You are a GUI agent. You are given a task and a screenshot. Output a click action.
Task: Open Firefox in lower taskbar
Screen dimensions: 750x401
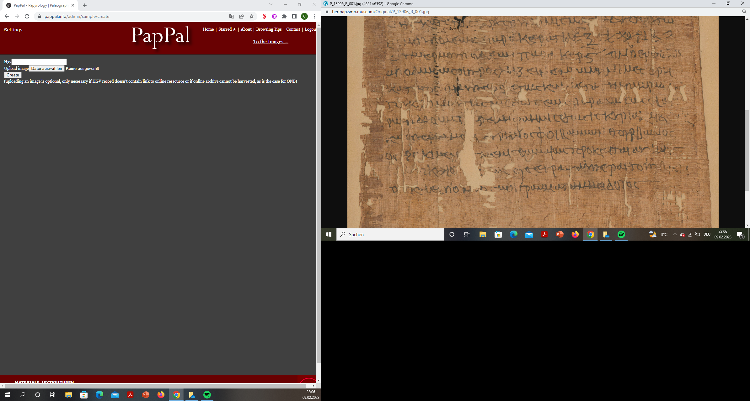(x=161, y=395)
